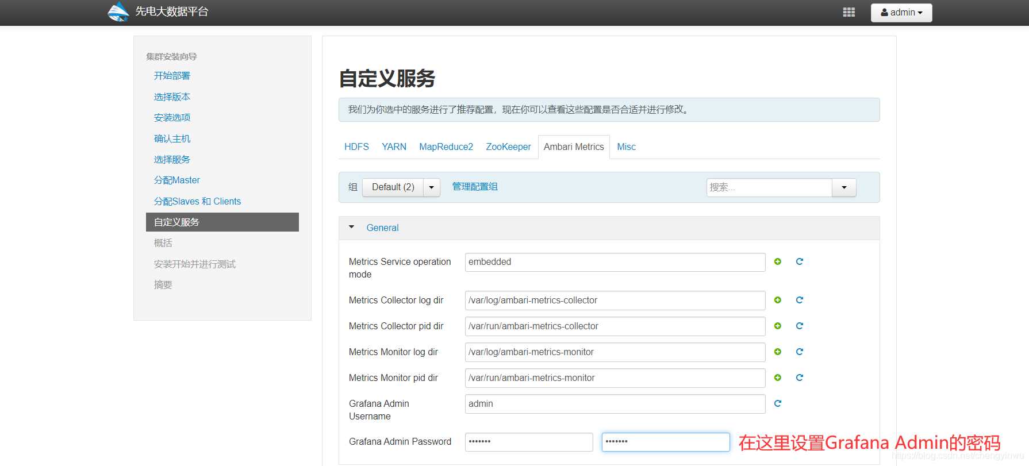Open the grid views icon in header

click(x=848, y=12)
